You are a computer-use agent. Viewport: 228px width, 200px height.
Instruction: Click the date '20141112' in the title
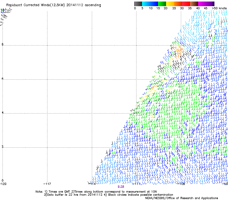75,5
